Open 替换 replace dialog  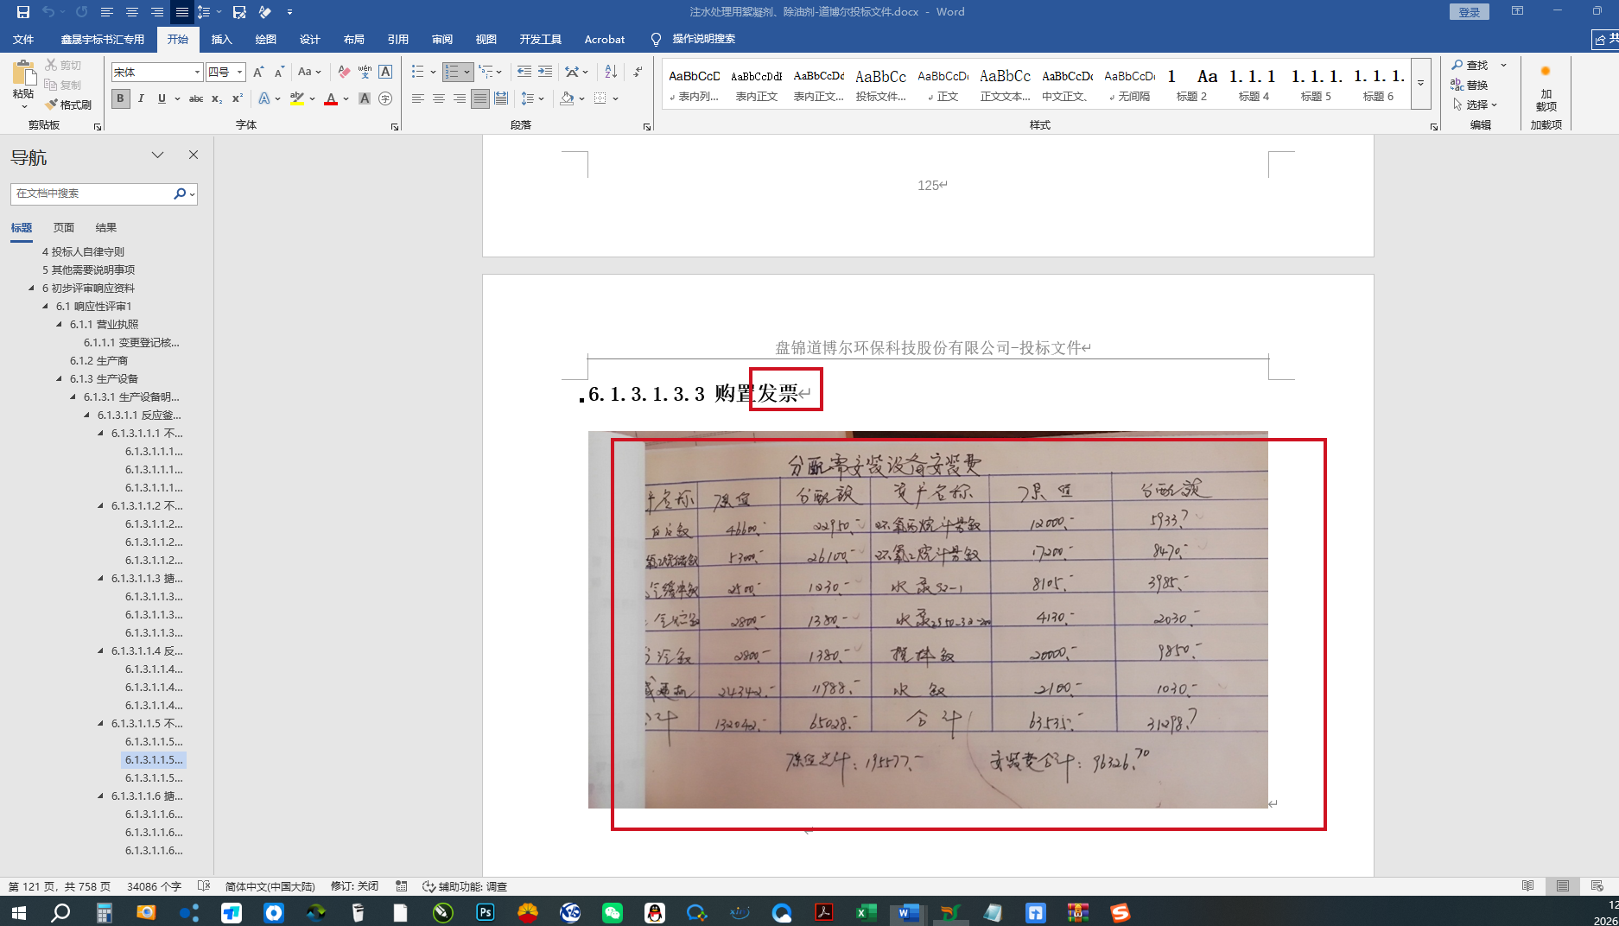[1470, 85]
